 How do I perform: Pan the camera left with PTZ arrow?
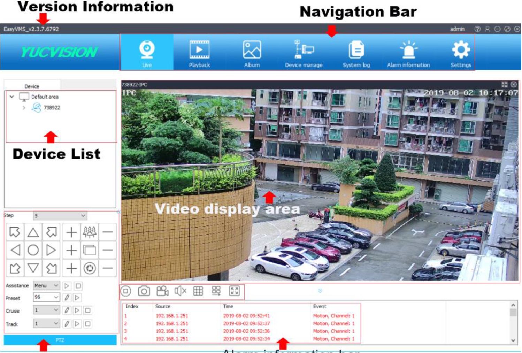tap(15, 250)
